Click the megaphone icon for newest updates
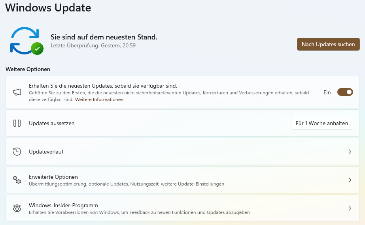 17,92
